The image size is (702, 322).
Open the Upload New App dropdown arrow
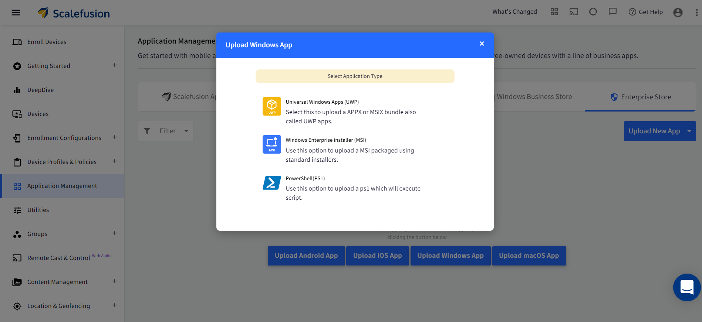[689, 131]
